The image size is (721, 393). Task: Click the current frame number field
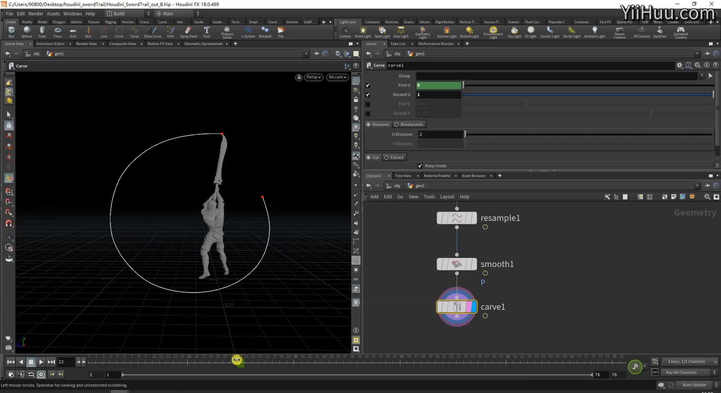(65, 362)
